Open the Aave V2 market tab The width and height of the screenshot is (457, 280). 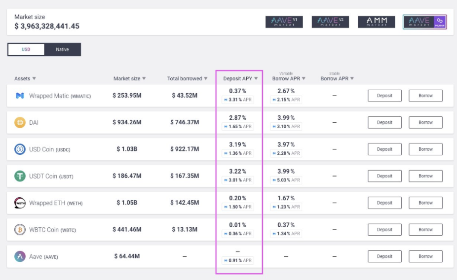point(330,22)
